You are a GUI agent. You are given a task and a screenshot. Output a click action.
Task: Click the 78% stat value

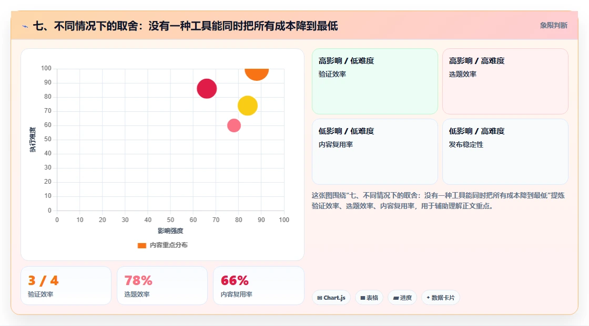point(138,281)
